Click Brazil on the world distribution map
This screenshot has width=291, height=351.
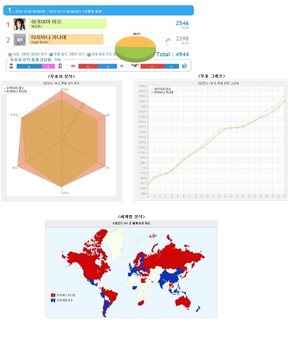111,296
